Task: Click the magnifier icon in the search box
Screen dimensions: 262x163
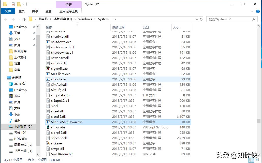Action: (x=254, y=19)
